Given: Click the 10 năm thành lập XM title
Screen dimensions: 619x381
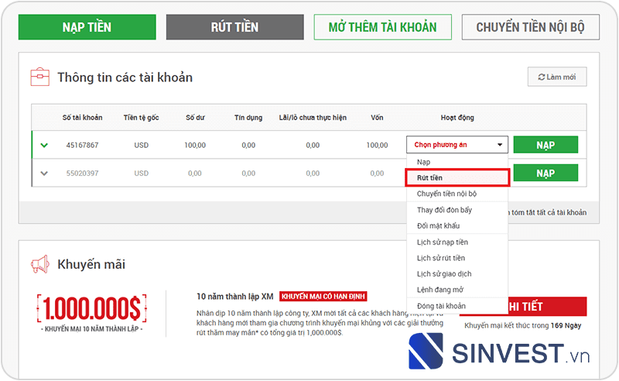Looking at the screenshot, I should pyautogui.click(x=235, y=297).
